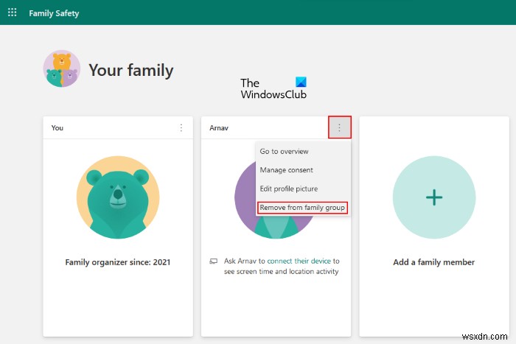Open the app launcher grid icon
516x344 pixels.
click(12, 13)
